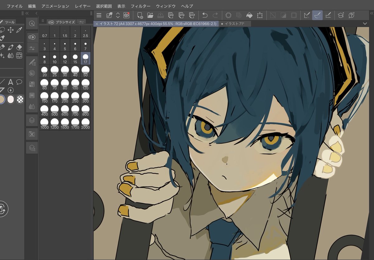Image resolution: width=374 pixels, height=260 pixels.
Task: Expand the canvas tab list chevron
Action: [x=365, y=24]
